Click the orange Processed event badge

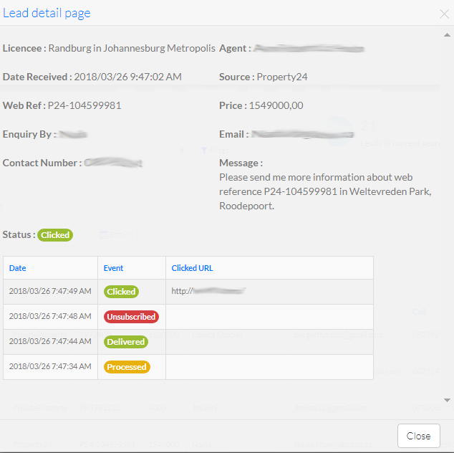(x=126, y=367)
